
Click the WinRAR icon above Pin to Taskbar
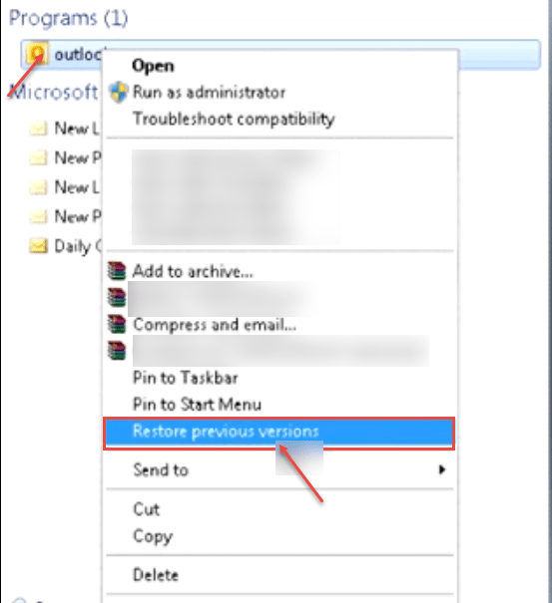pos(117,351)
